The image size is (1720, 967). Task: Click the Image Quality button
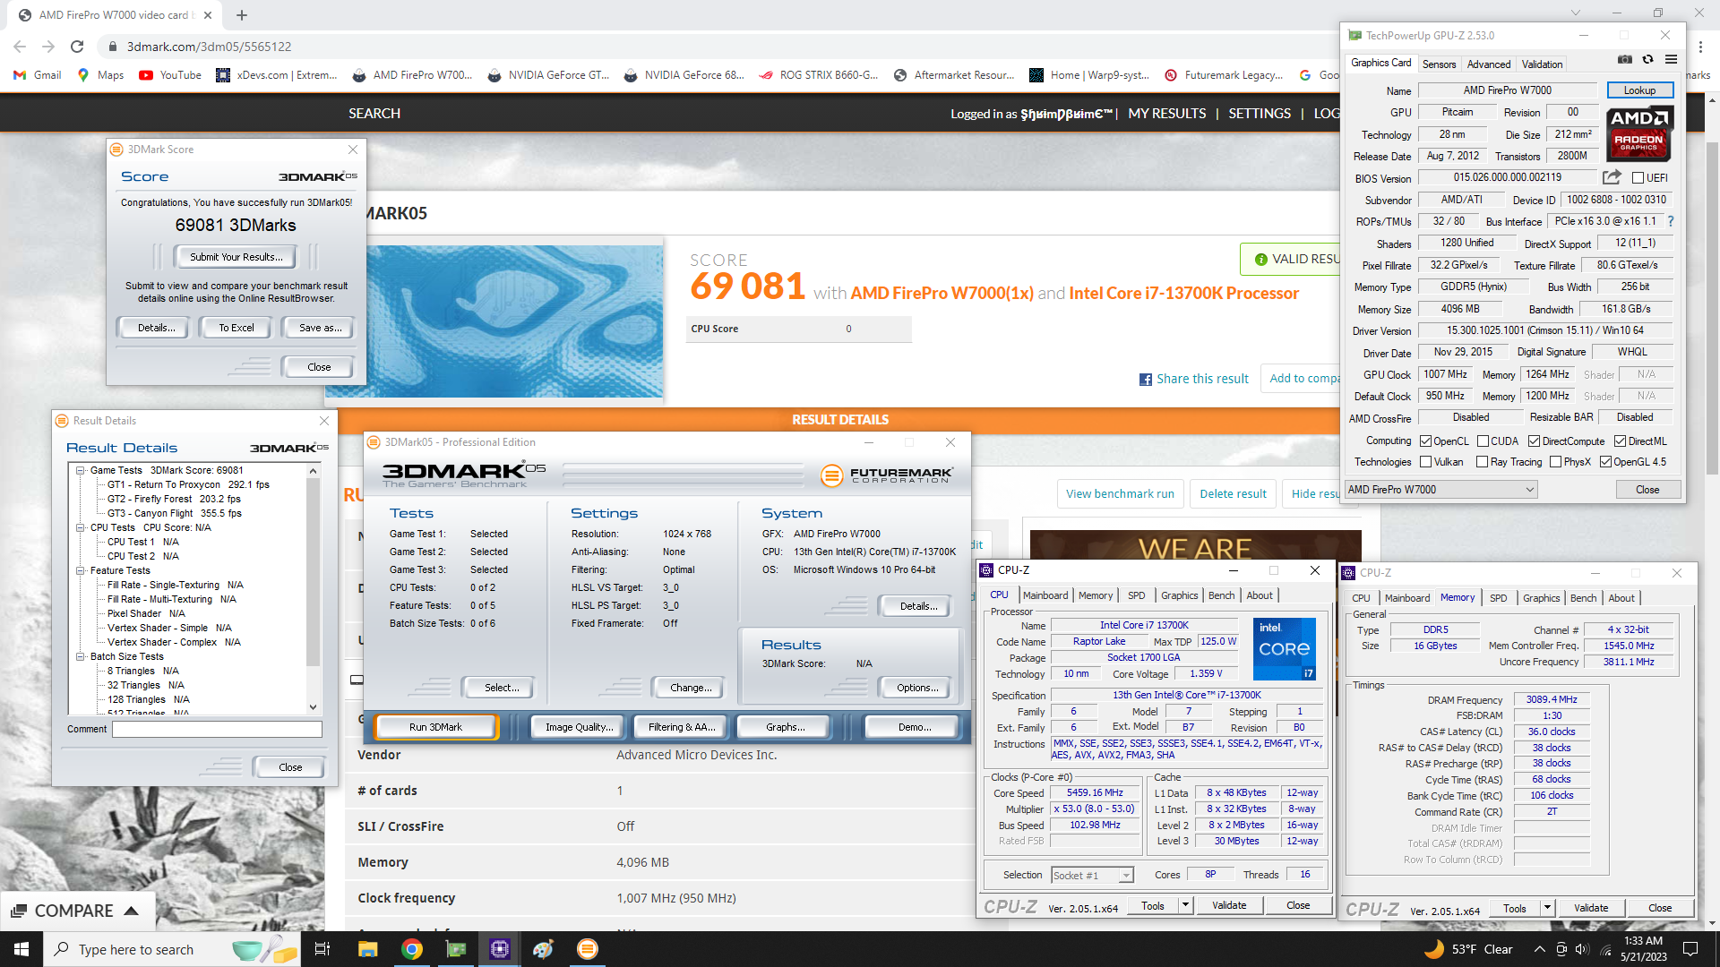tap(579, 727)
